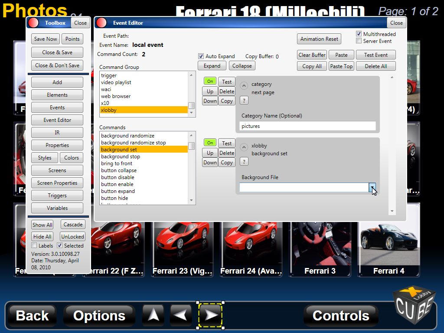Click the Animation Reset button
Screen dimensions: 444x333
click(319, 39)
